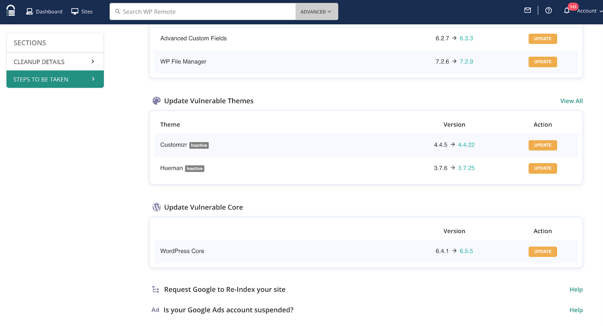Click the Version header in themes table

tap(454, 125)
